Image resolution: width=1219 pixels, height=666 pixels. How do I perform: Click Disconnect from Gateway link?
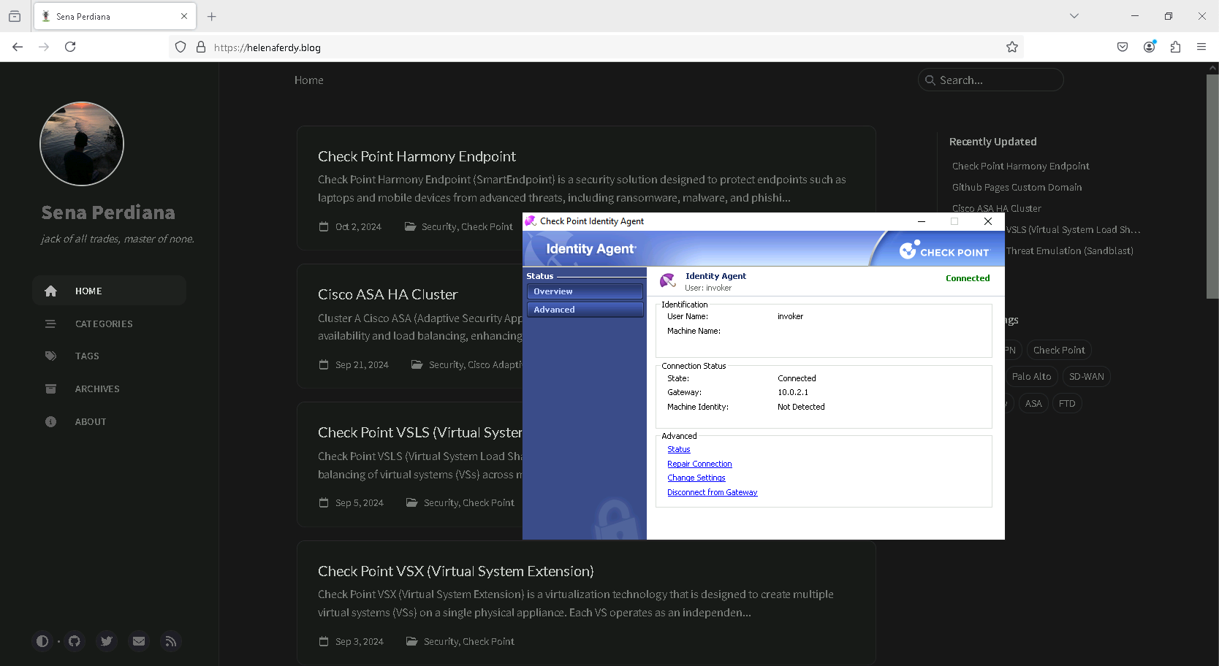point(712,492)
